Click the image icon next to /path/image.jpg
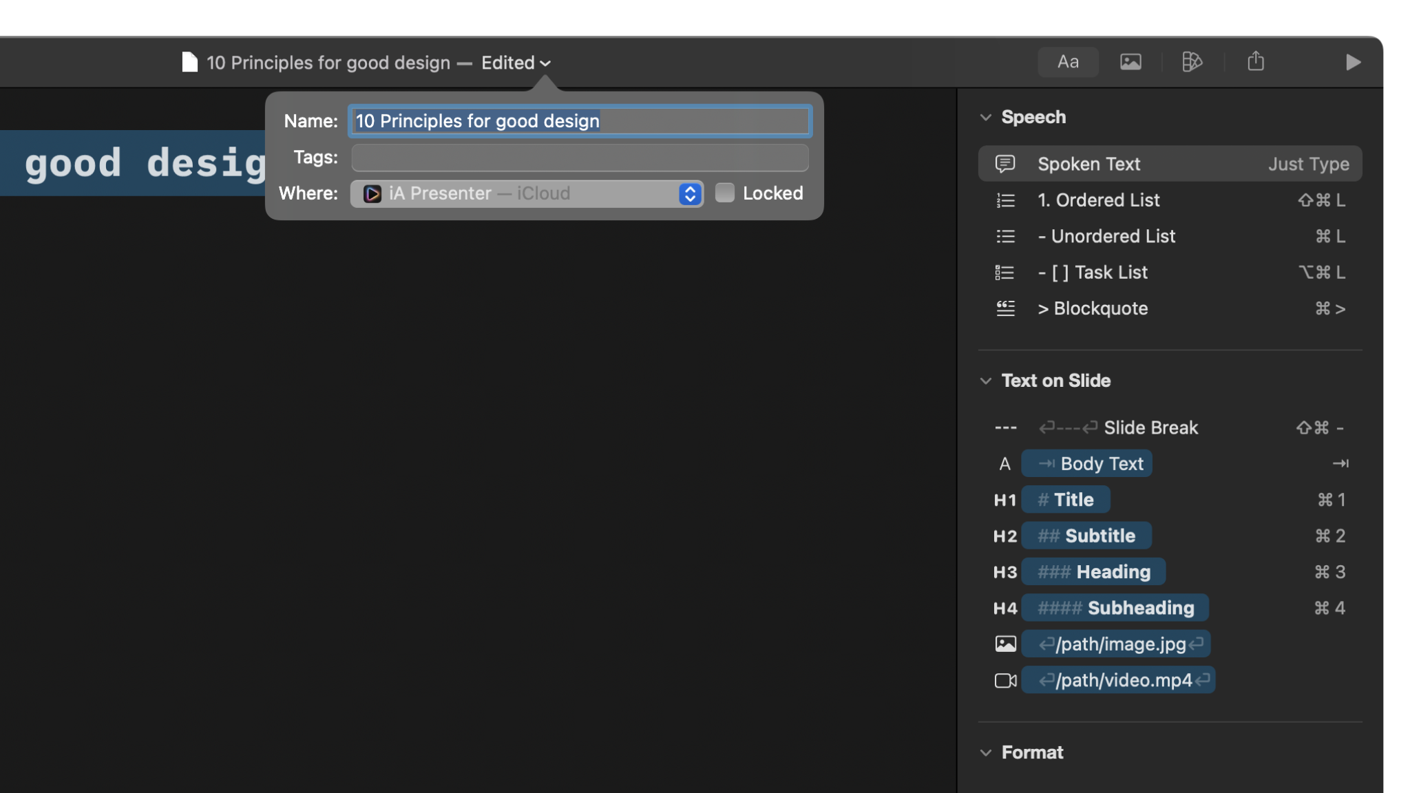 click(1005, 644)
